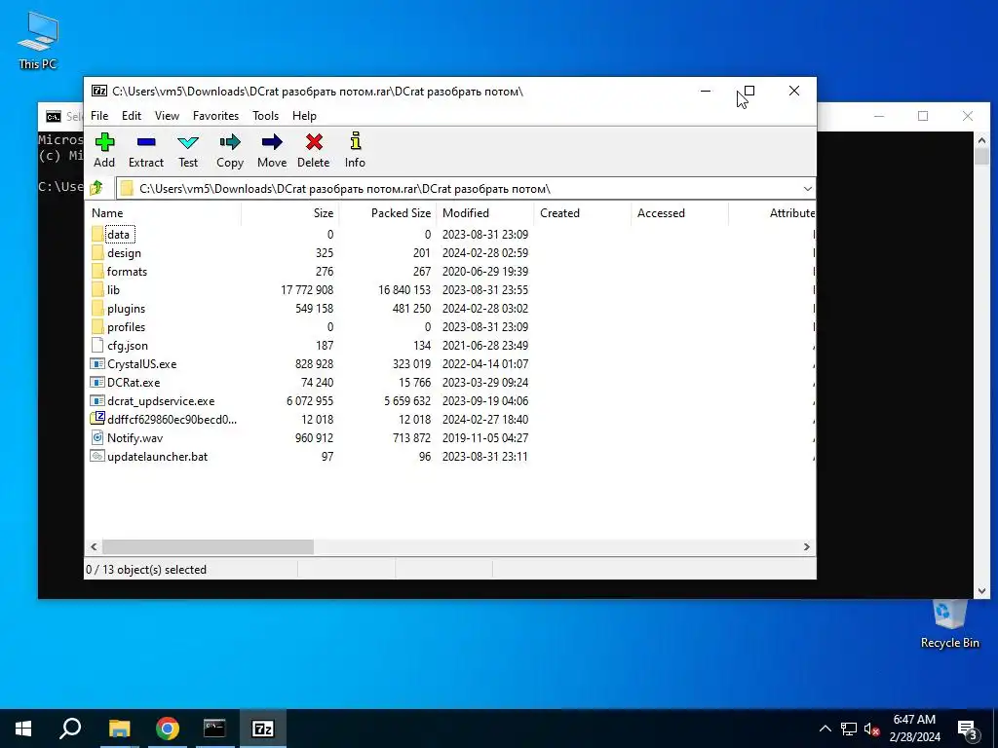Click the horizontal scrollbar left arrow
This screenshot has width=998, height=748.
tap(95, 547)
